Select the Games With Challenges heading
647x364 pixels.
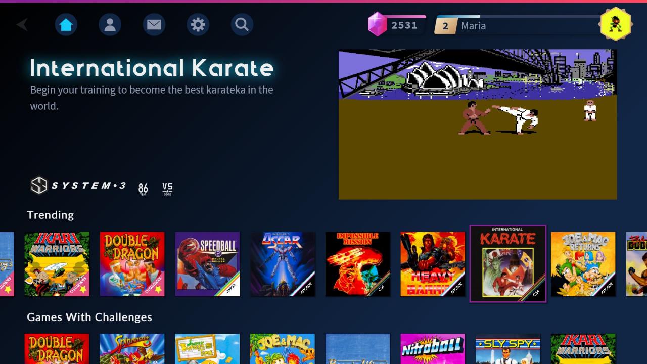pyautogui.click(x=89, y=317)
